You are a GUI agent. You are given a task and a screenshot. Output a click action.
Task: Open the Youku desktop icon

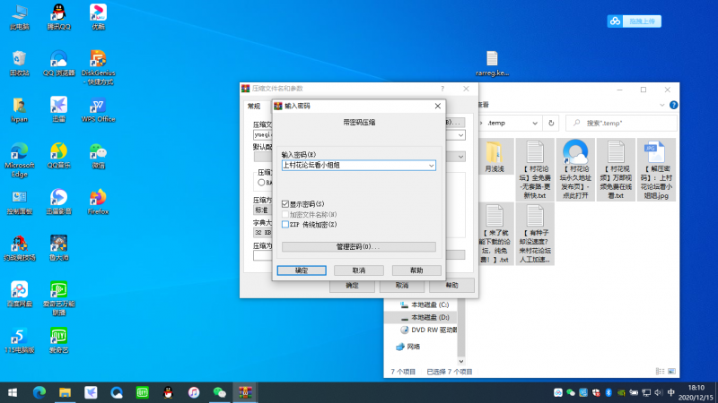(98, 17)
